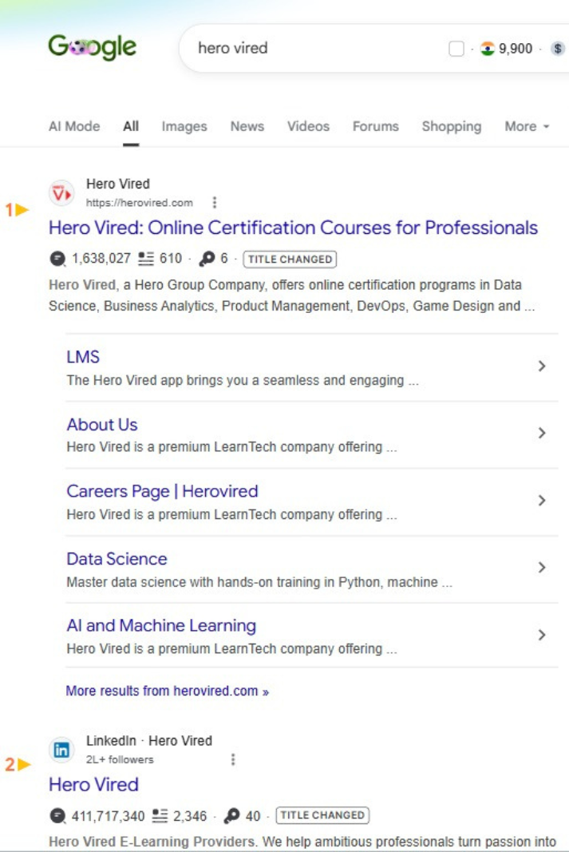The height and width of the screenshot is (852, 569).
Task: Switch to the News tab
Action: click(x=247, y=126)
